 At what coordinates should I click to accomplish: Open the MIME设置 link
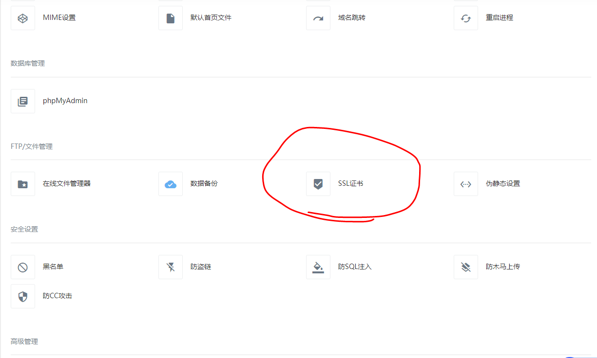59,18
